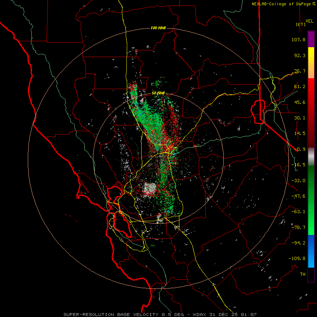317x317 pixels.
Task: Click the -0.9 legend value
Action: (300, 149)
